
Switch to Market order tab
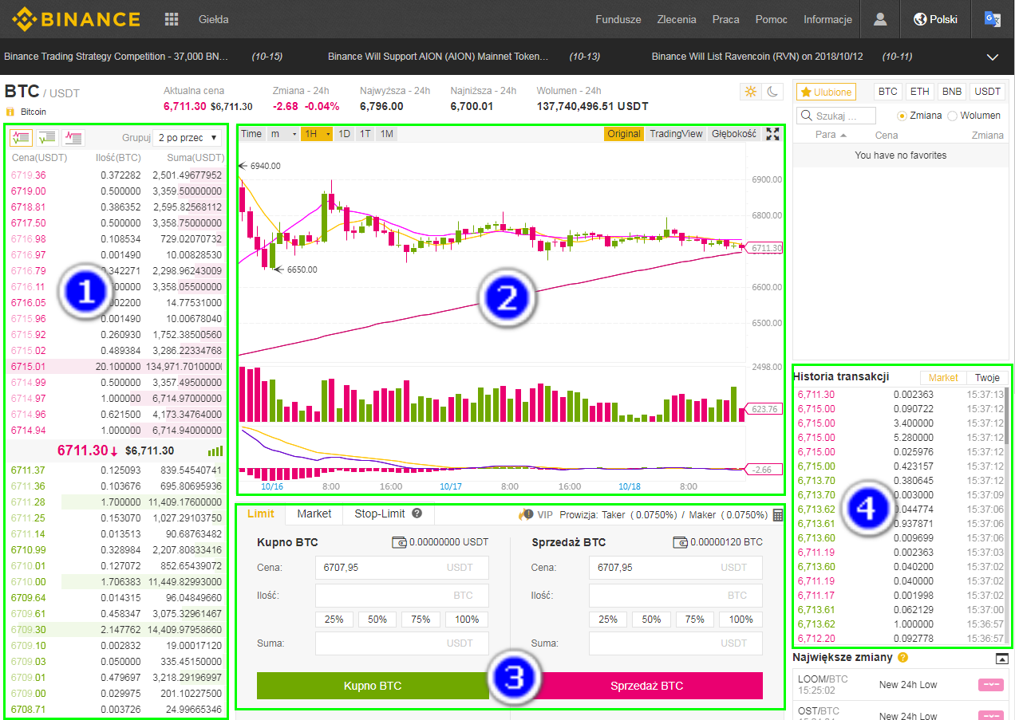point(314,513)
